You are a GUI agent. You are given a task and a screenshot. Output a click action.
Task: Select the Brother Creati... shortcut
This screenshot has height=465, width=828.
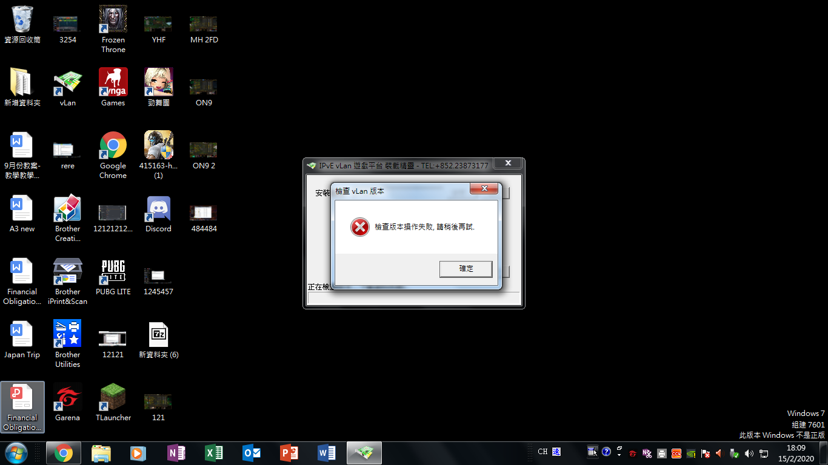67,219
